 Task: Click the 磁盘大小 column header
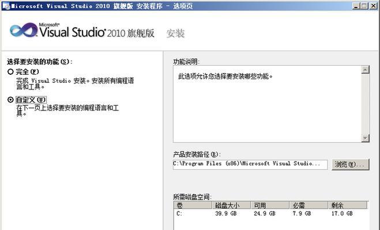tap(231, 205)
